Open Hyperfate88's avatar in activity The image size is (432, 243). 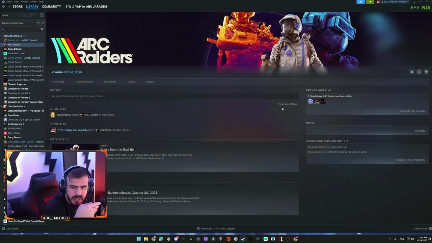tap(53, 115)
